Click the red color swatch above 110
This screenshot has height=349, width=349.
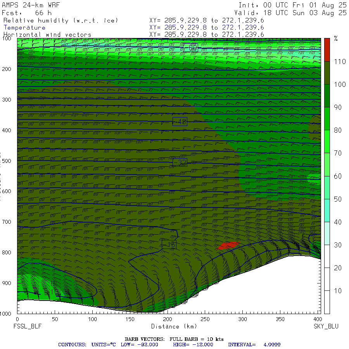[327, 50]
